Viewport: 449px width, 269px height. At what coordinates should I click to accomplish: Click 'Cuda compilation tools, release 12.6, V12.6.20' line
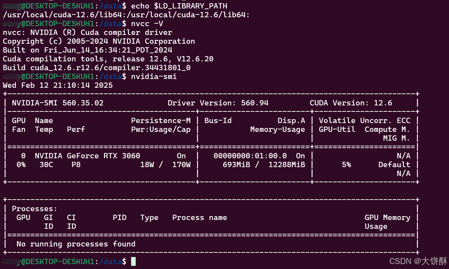click(x=108, y=59)
